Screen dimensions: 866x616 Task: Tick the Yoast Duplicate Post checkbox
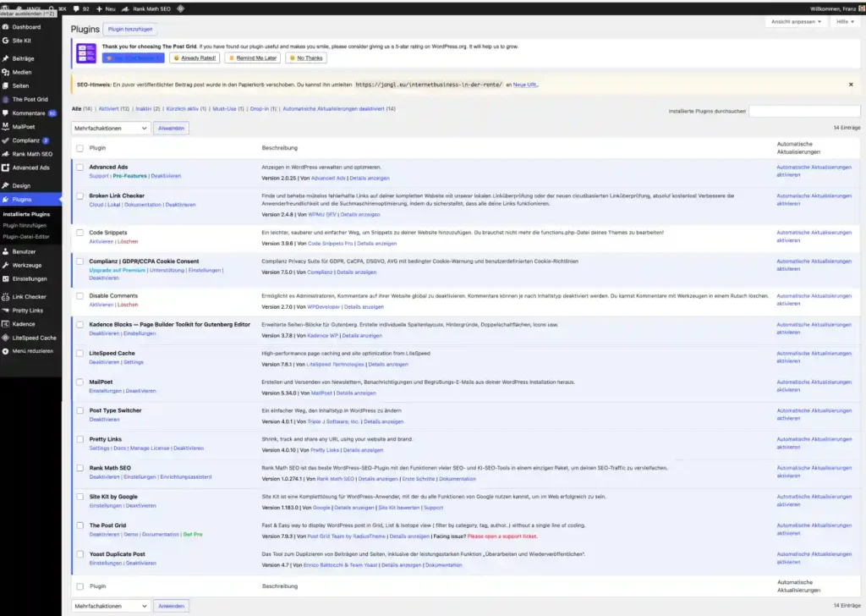[x=80, y=554]
